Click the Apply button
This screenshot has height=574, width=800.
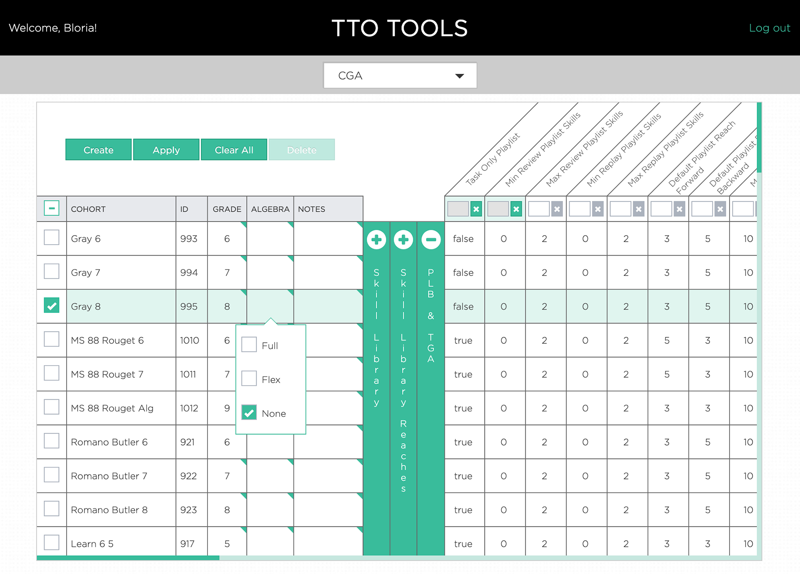pyautogui.click(x=166, y=150)
